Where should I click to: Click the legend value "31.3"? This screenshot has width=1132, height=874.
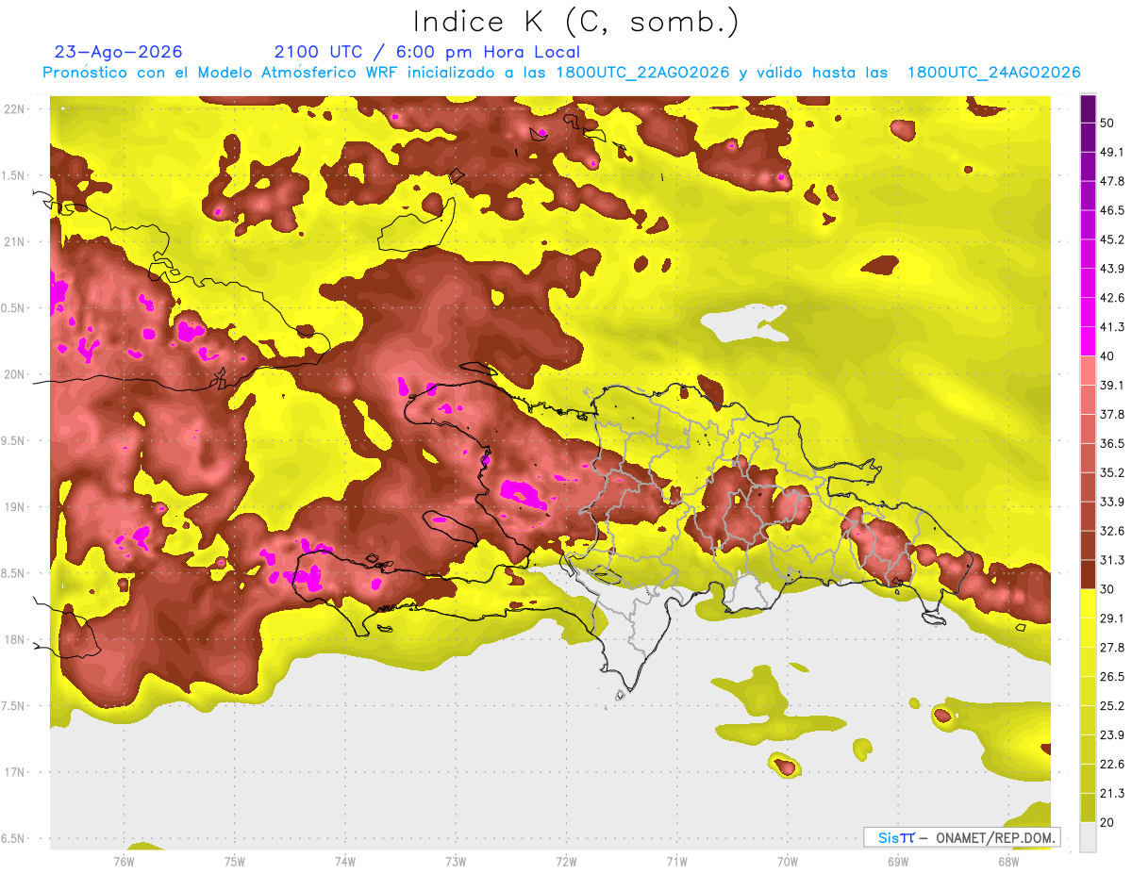click(x=1111, y=560)
